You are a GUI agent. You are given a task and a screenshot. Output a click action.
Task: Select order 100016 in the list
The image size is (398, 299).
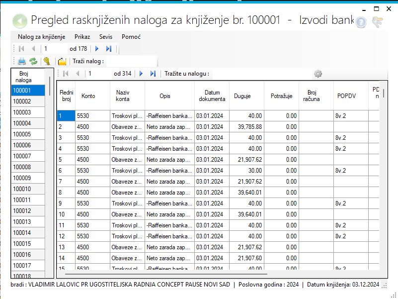point(28,255)
